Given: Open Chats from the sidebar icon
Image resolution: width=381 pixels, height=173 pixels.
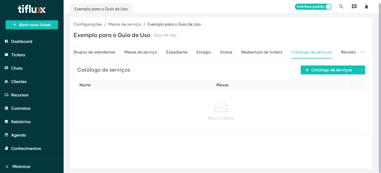Looking at the screenshot, I should [6, 68].
